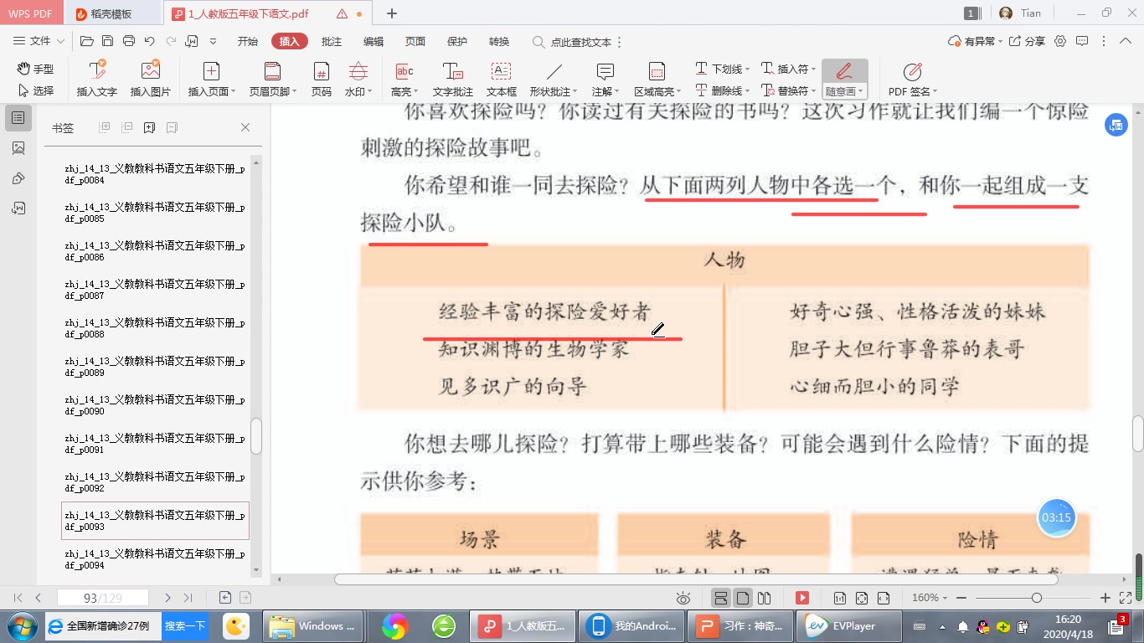
Task: Go to the next page arrow
Action: 167,598
